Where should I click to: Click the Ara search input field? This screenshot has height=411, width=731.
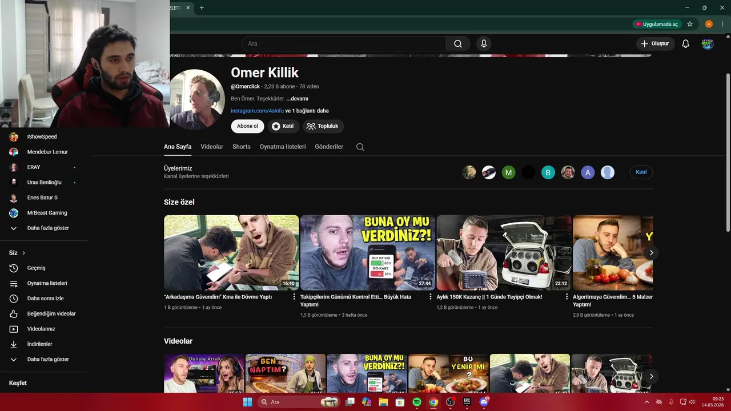click(344, 44)
